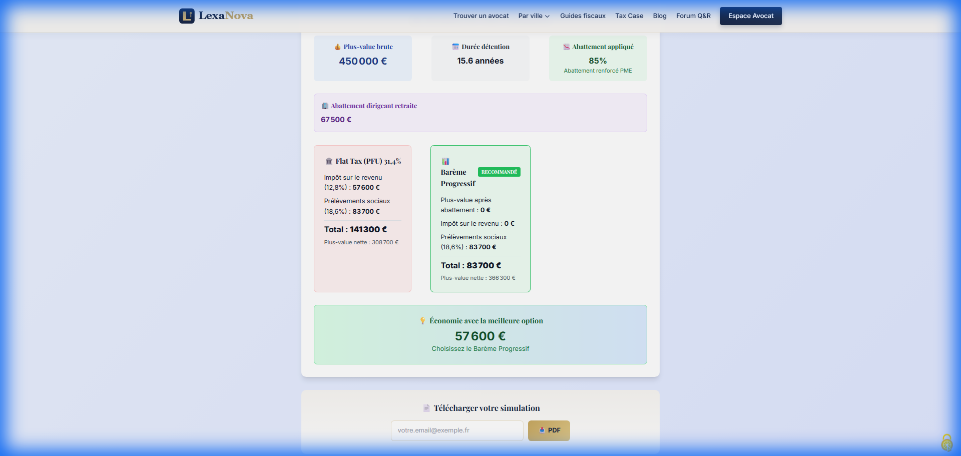Open Guides fiscaux menu item
The height and width of the screenshot is (456, 961).
[x=583, y=16]
